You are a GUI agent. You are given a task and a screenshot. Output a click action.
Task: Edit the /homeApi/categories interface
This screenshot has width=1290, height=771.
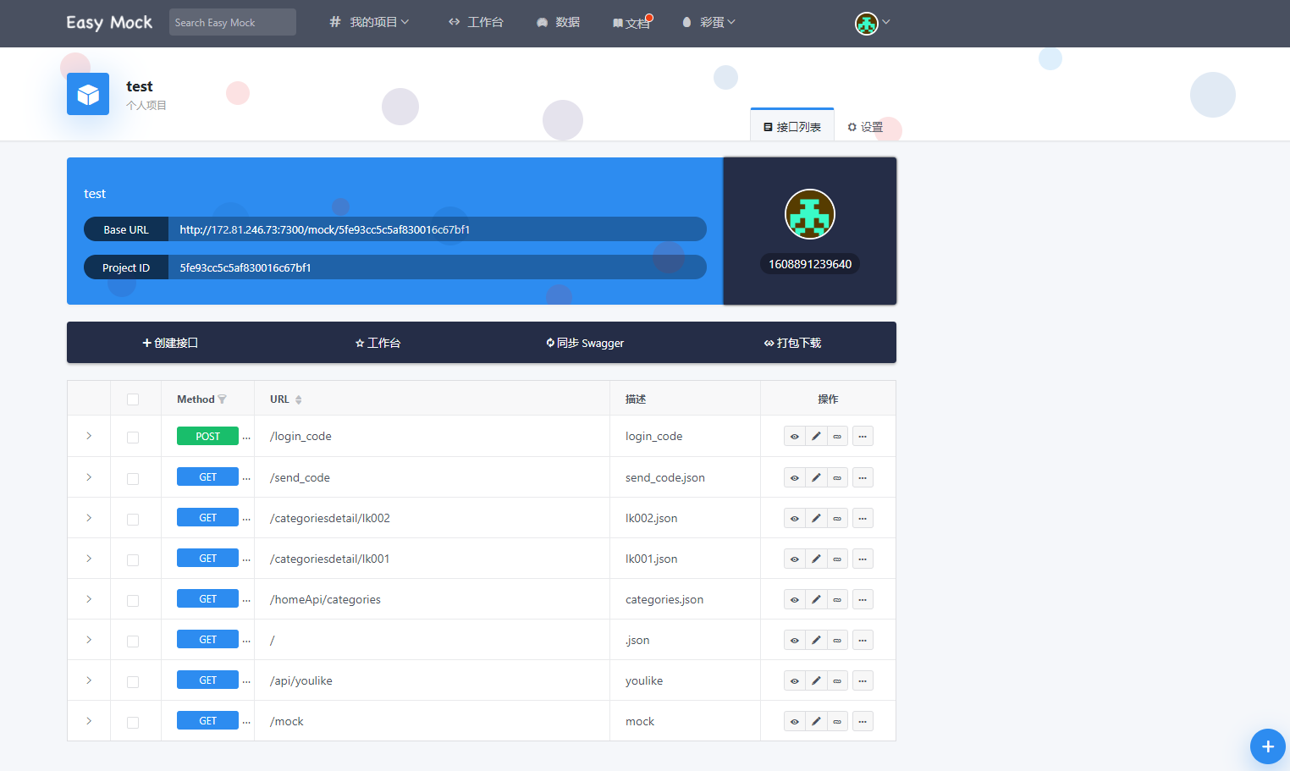[816, 599]
